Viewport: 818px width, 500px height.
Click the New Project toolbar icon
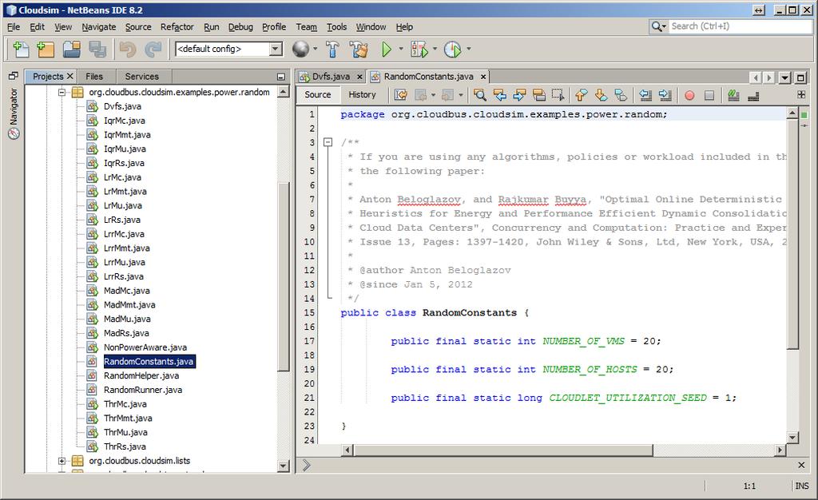46,49
